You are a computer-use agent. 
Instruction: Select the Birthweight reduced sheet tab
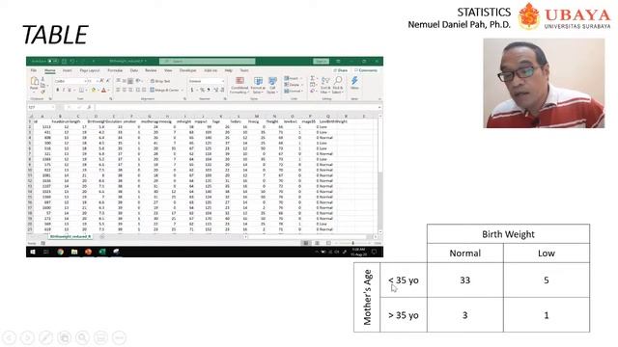70,236
